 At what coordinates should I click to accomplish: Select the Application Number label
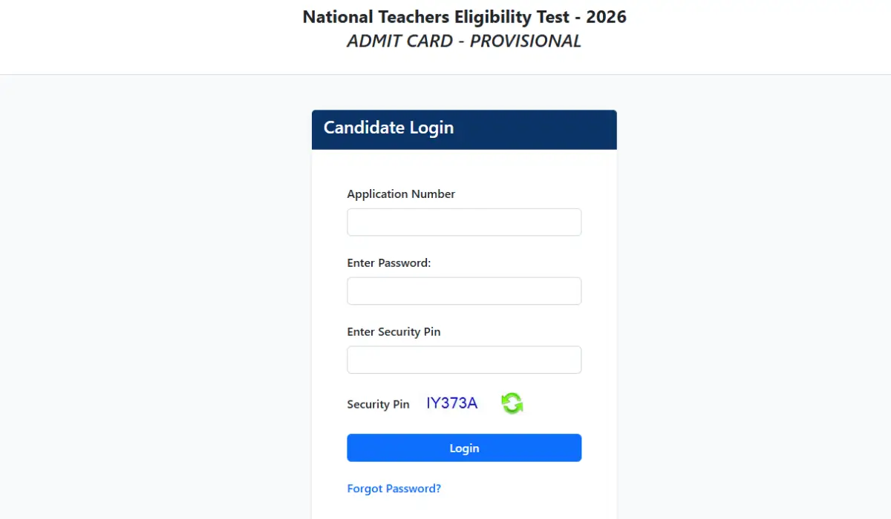click(x=401, y=194)
